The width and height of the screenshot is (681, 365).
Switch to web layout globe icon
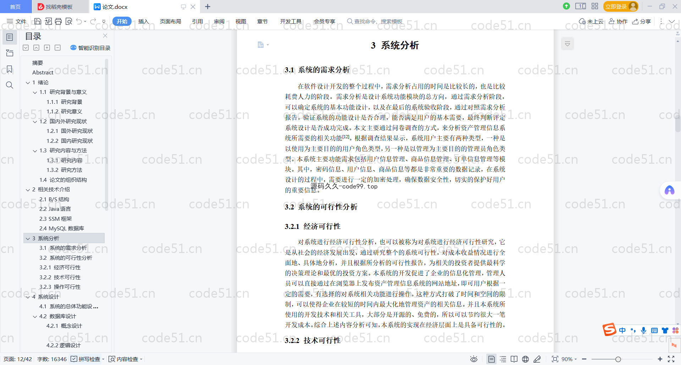pos(525,359)
